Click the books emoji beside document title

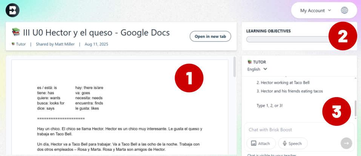click(16, 32)
